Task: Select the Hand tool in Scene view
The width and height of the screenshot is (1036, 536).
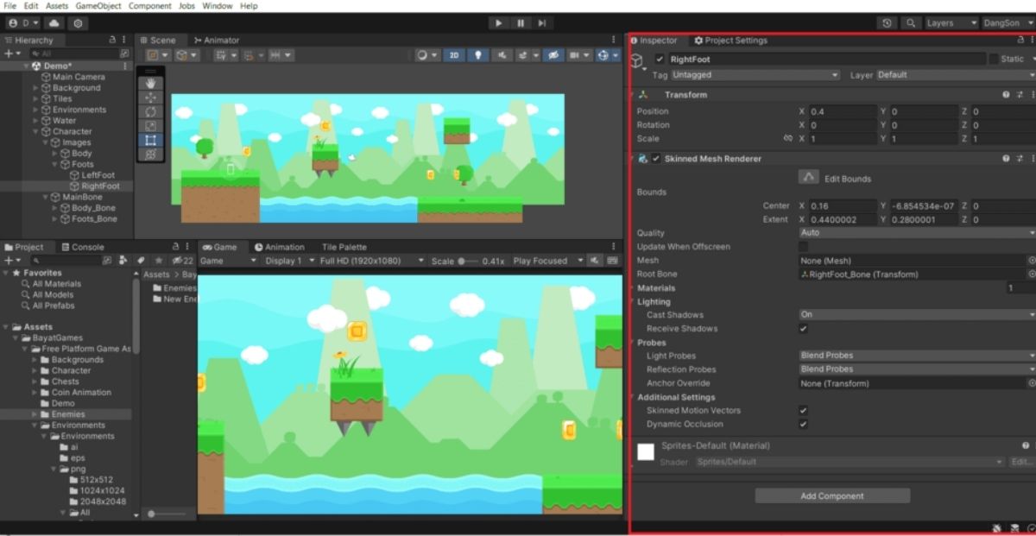Action: pyautogui.click(x=151, y=84)
